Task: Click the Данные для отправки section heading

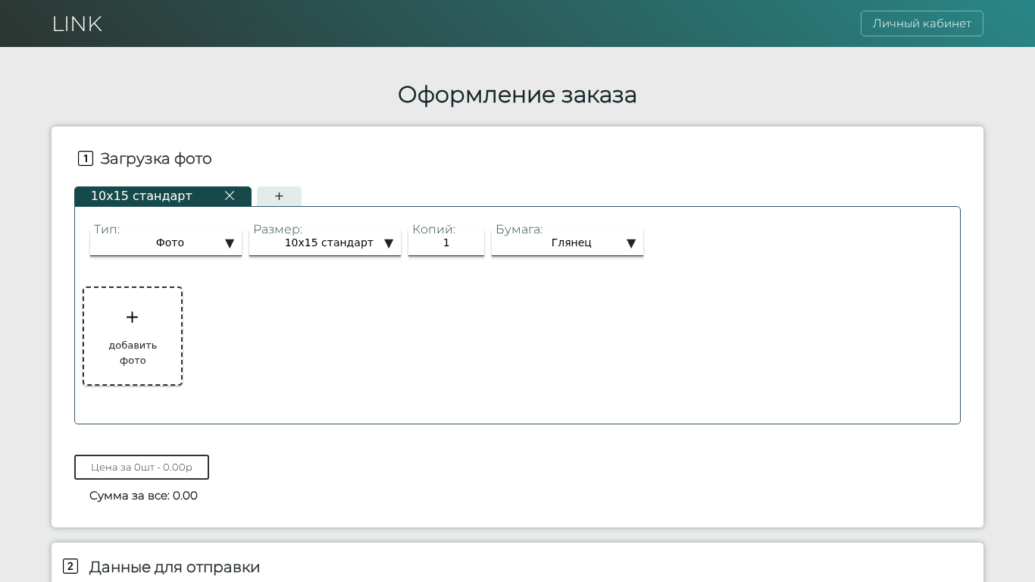Action: click(x=174, y=567)
